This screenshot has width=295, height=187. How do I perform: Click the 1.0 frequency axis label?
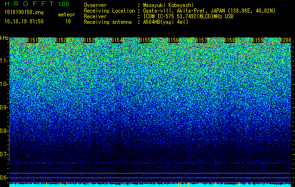pyautogui.click(x=4, y=84)
